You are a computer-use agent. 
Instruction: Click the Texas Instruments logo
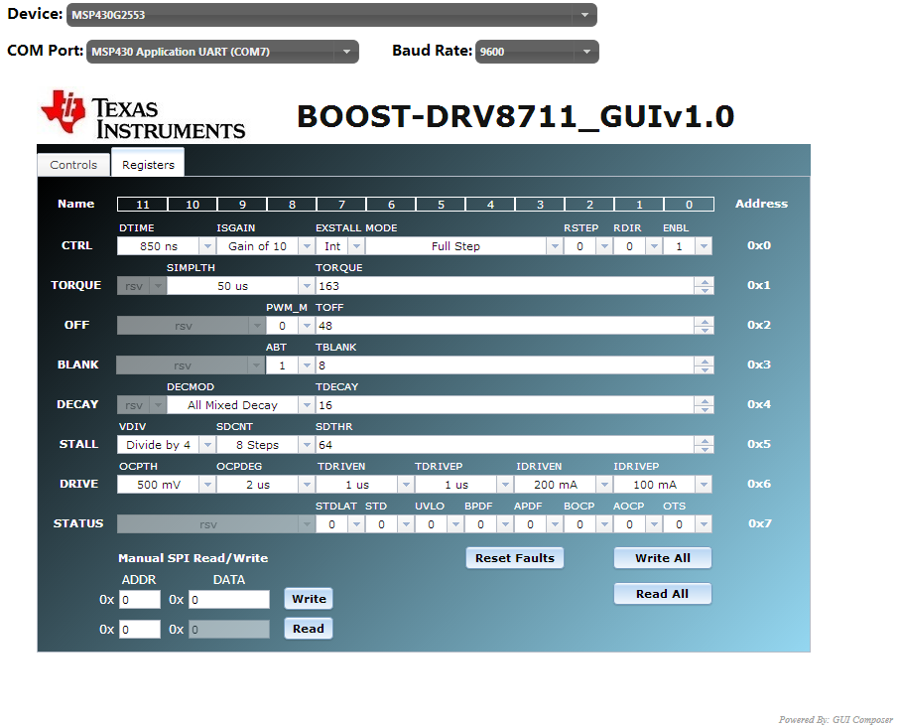(143, 115)
